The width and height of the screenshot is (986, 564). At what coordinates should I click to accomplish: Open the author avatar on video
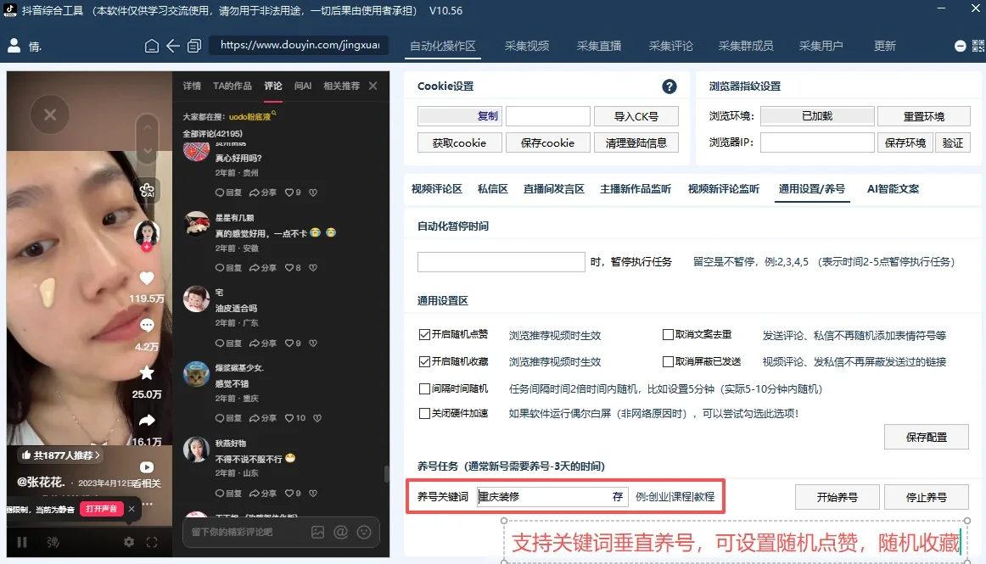pos(147,232)
